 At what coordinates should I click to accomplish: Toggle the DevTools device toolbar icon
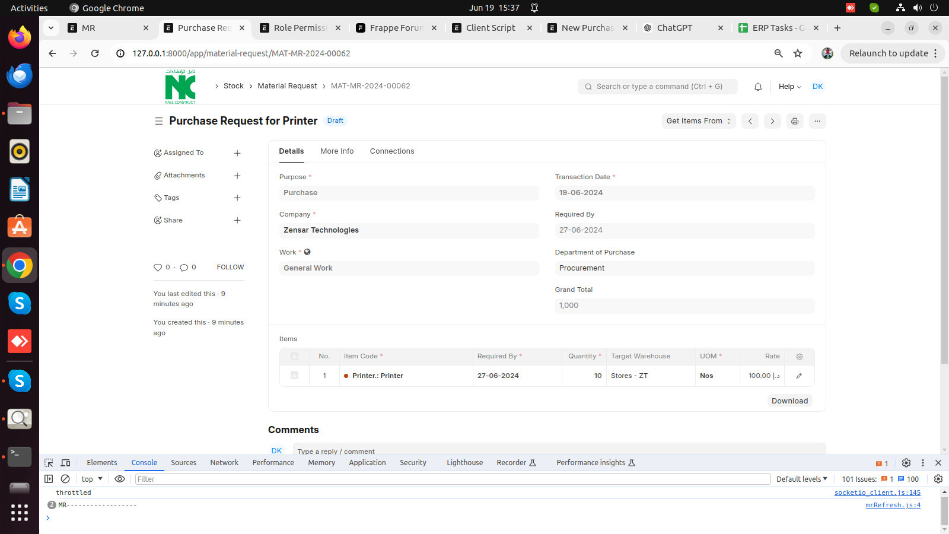(66, 463)
